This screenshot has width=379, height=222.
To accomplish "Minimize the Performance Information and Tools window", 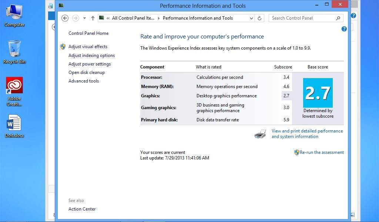I will [317, 4].
